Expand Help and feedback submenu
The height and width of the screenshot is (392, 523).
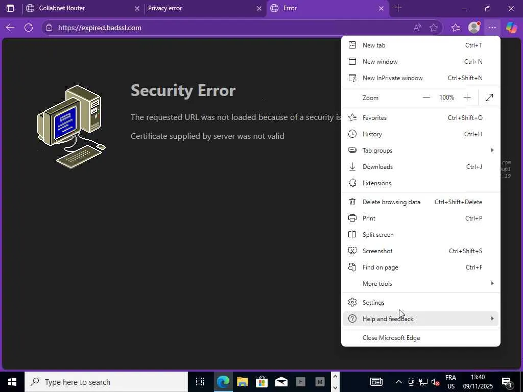(421, 318)
